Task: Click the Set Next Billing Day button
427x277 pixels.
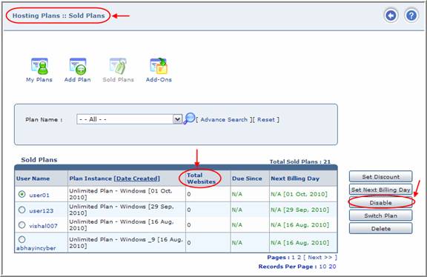Action: (381, 190)
